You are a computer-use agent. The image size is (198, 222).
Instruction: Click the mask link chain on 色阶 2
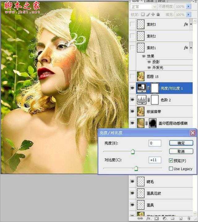[x=148, y=100]
